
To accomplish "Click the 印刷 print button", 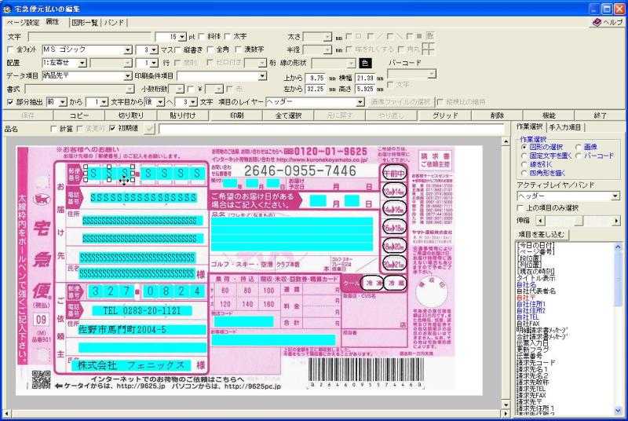I will pos(236,115).
